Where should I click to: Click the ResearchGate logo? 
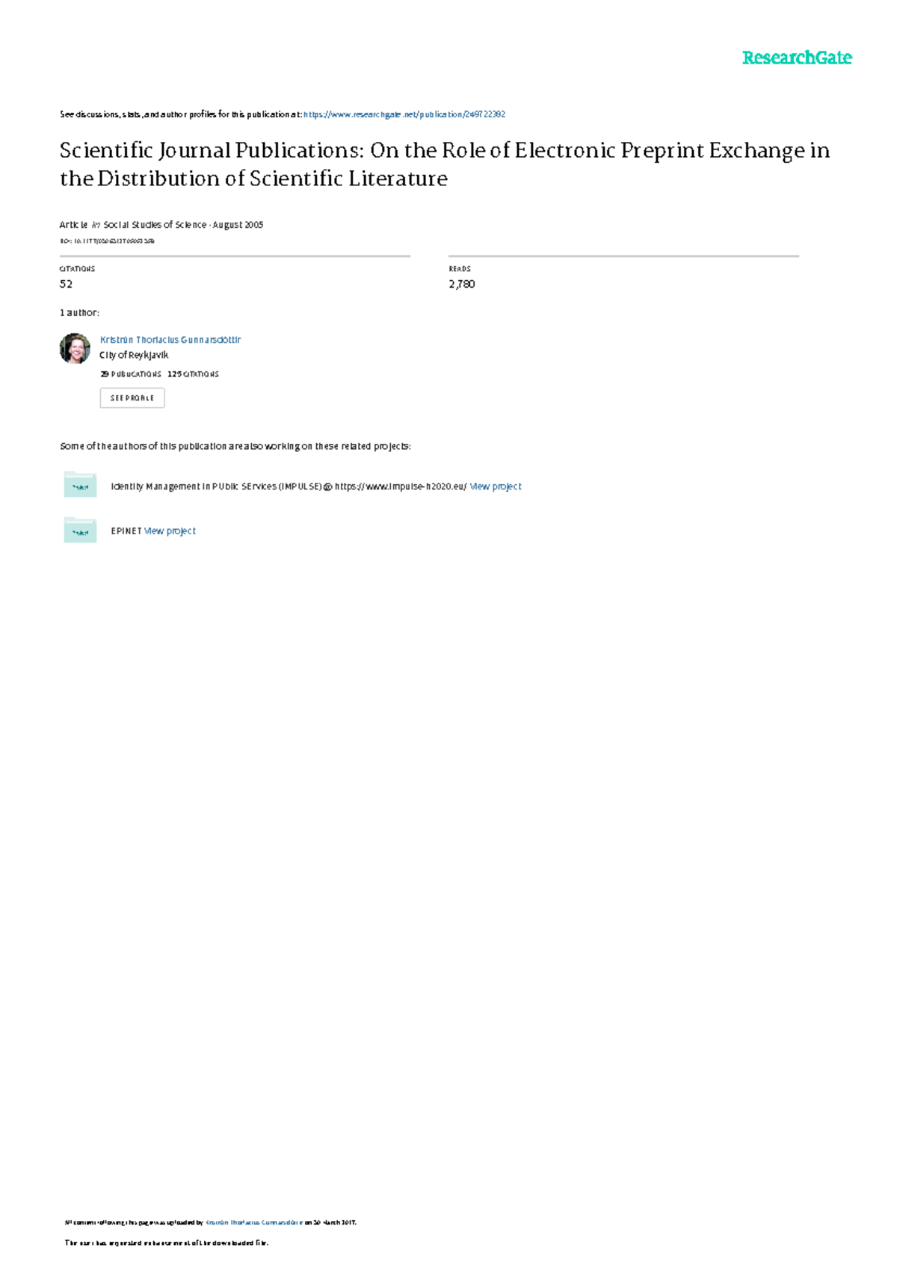tap(797, 58)
